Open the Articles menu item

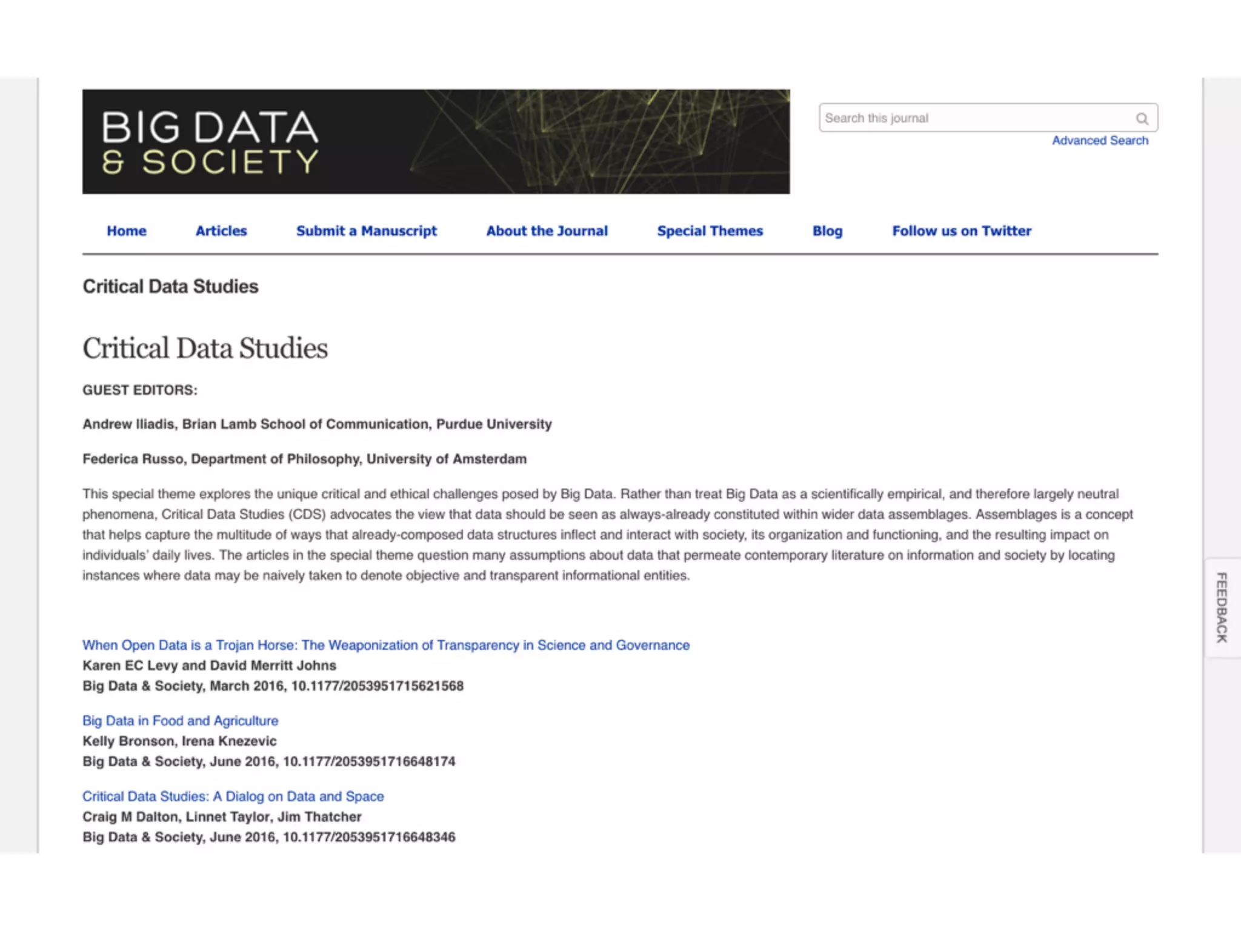pyautogui.click(x=221, y=231)
